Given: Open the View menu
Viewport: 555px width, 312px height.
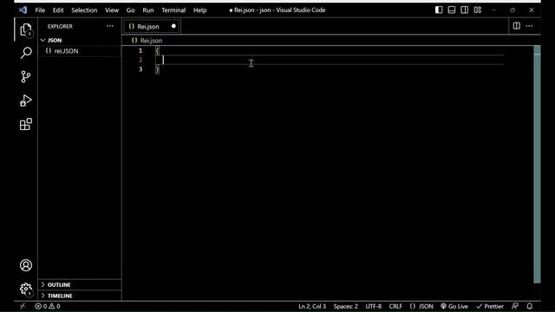Looking at the screenshot, I should click(x=112, y=10).
